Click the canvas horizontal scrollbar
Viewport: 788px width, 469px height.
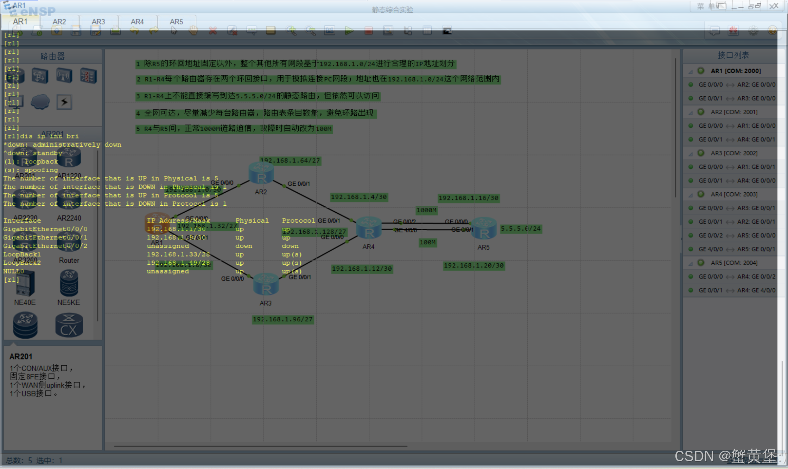click(x=260, y=446)
